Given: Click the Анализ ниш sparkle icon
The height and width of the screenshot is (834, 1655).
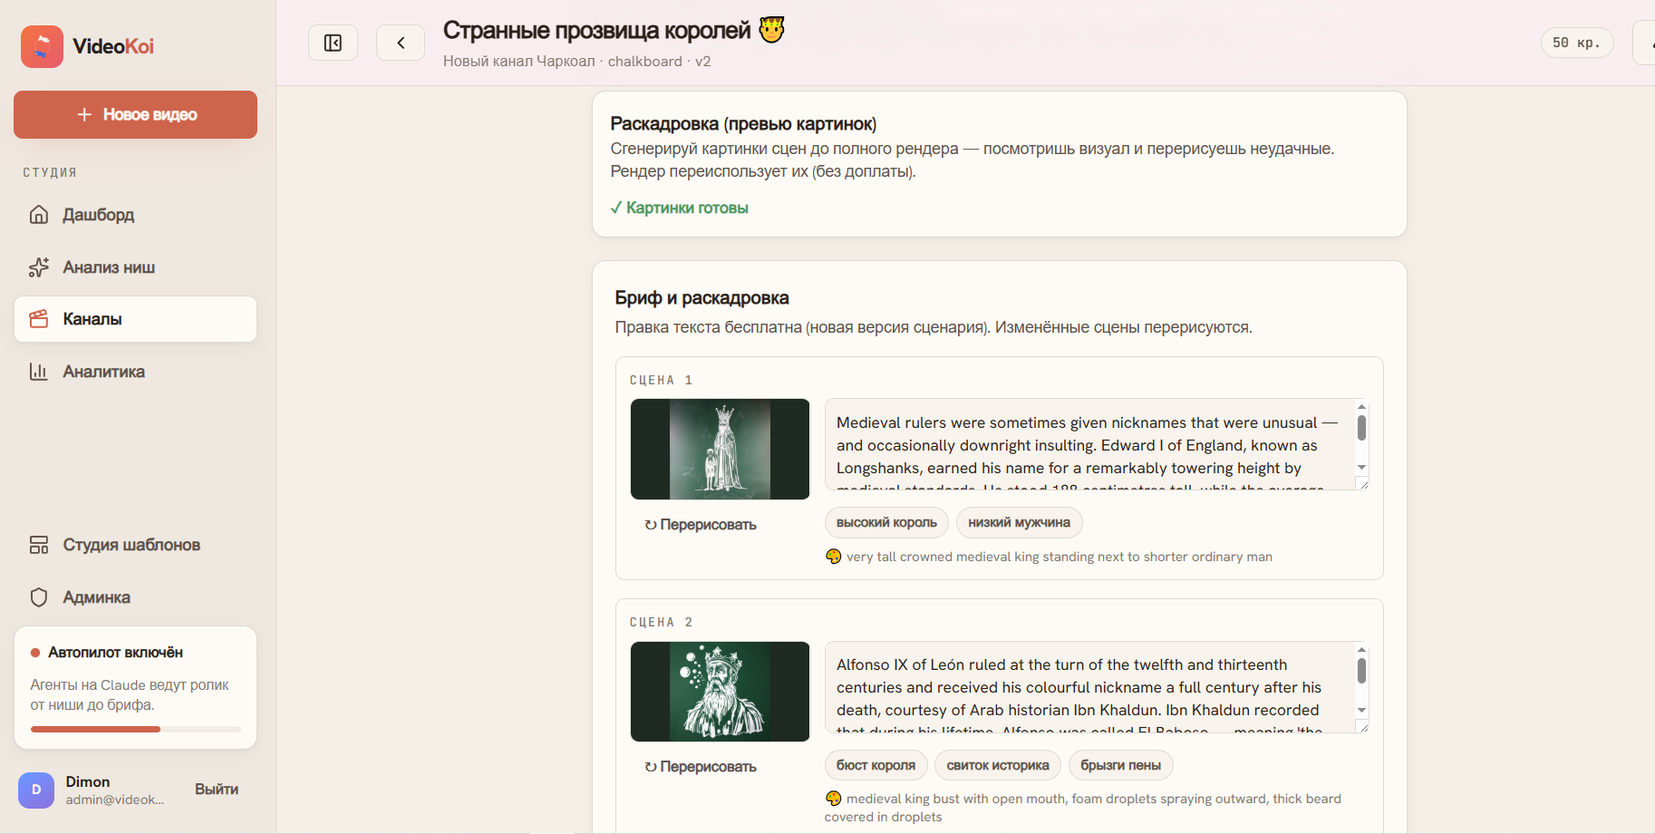Looking at the screenshot, I should (x=39, y=267).
